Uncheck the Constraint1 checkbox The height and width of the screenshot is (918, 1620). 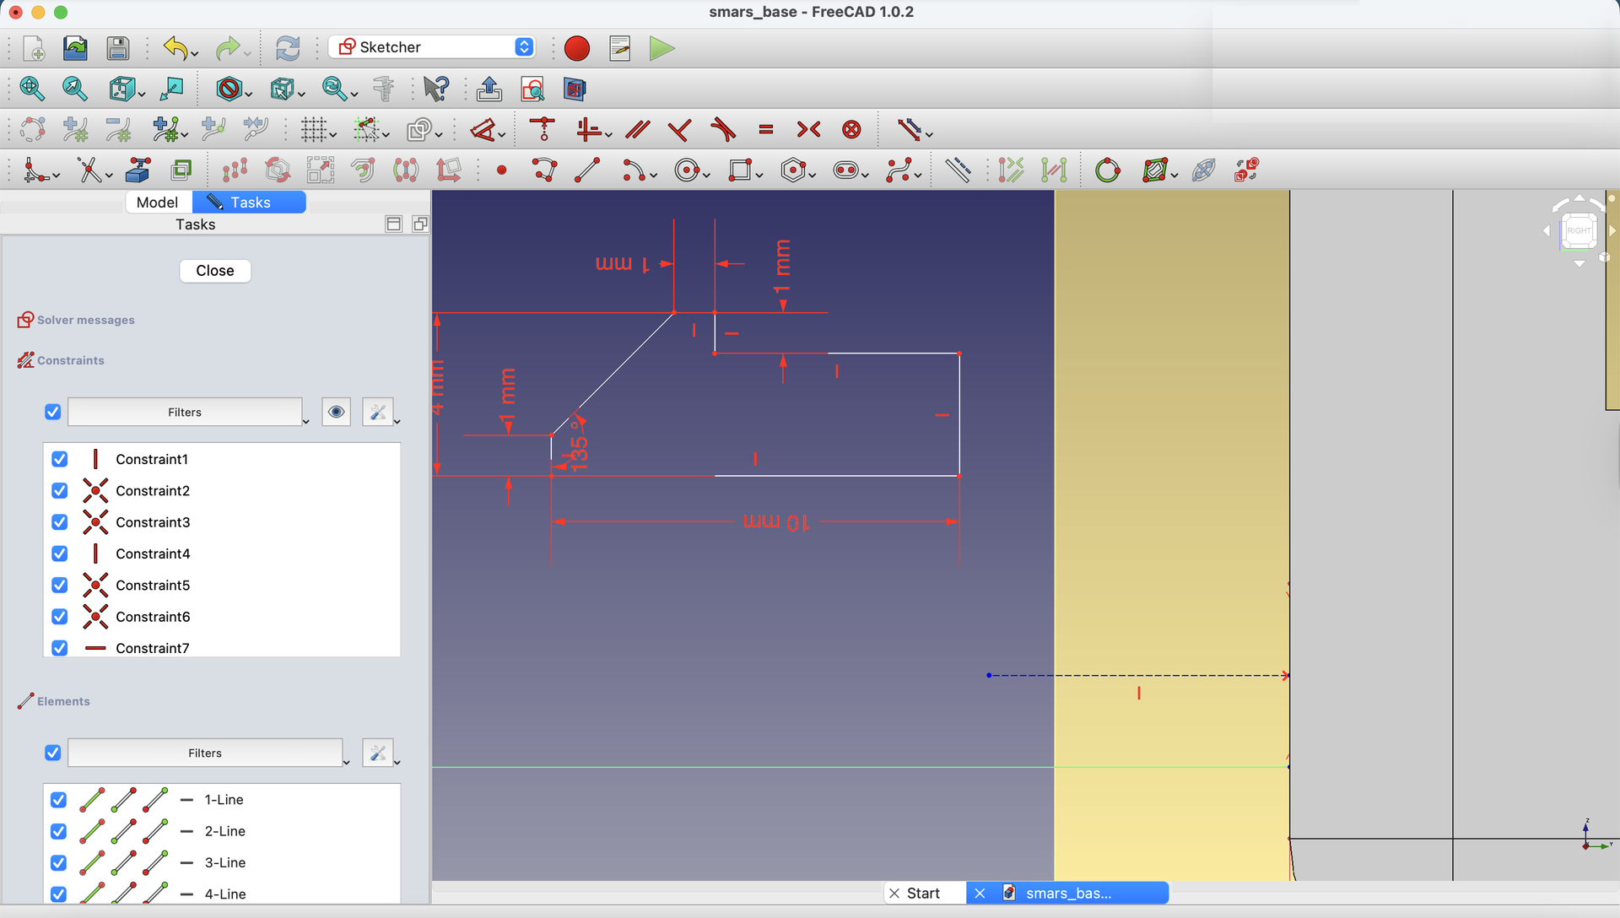(59, 459)
